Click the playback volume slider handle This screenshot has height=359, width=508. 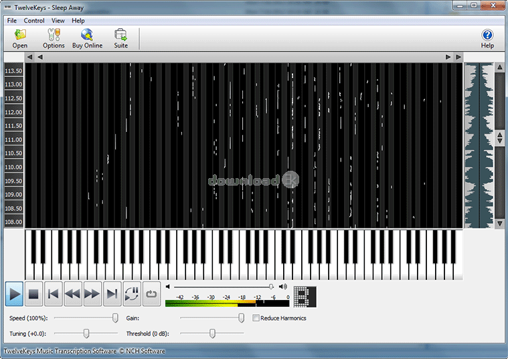pyautogui.click(x=271, y=287)
